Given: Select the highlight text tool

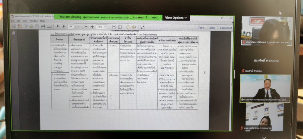Looking at the screenshot, I should [x=134, y=27].
